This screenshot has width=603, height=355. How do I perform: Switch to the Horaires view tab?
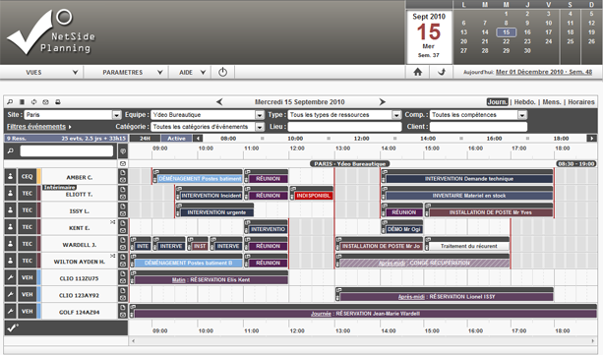tap(581, 102)
